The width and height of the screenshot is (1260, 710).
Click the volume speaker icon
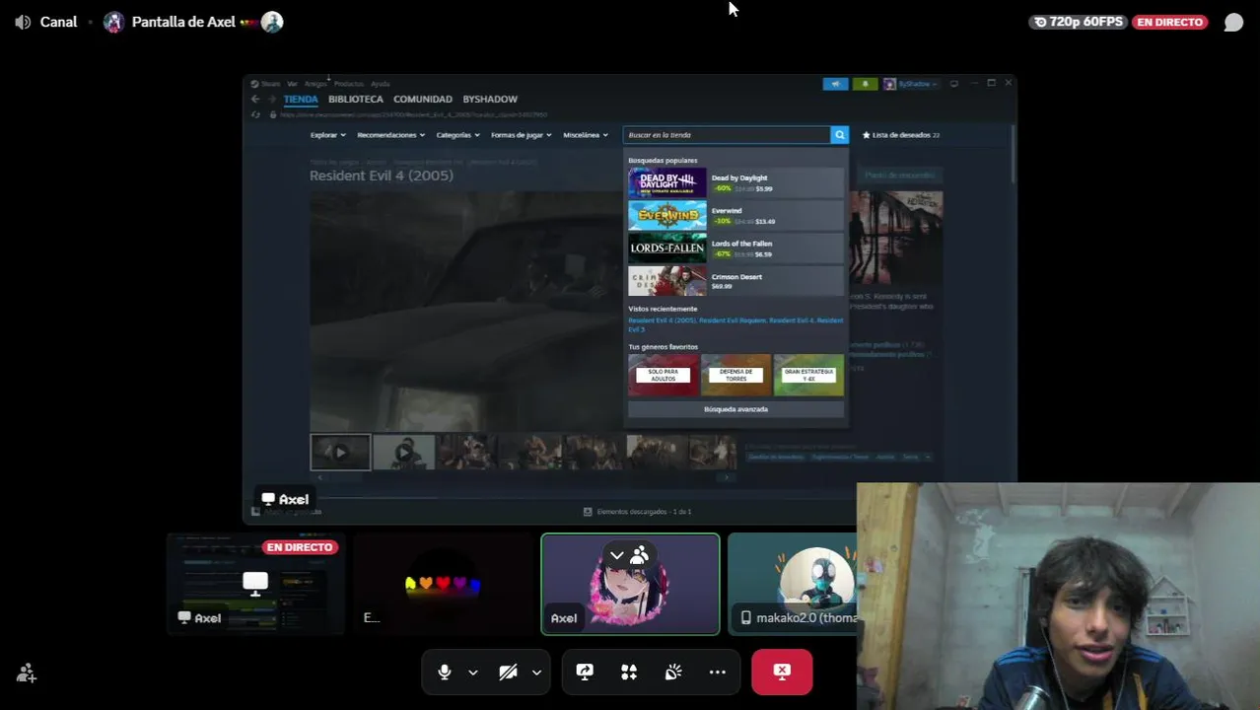(23, 22)
